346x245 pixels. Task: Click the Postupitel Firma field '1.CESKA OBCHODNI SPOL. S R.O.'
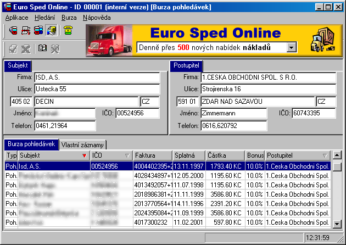(x=269, y=77)
